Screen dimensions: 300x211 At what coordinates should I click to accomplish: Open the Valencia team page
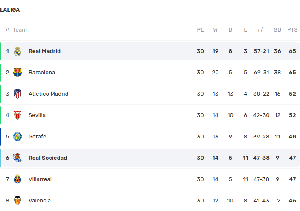[x=40, y=201]
